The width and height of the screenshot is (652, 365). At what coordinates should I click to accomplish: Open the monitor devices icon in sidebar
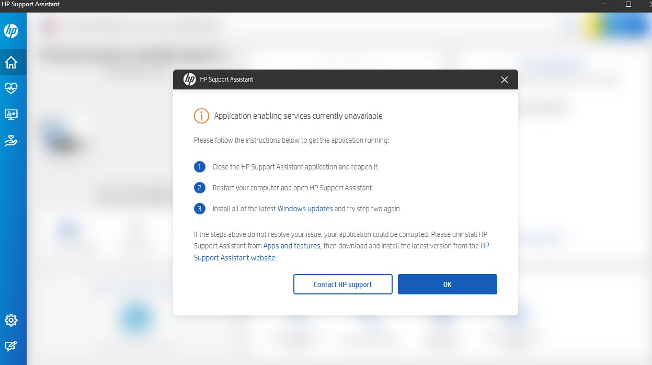[x=11, y=114]
